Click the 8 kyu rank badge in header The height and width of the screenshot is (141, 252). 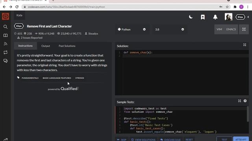tap(240, 17)
